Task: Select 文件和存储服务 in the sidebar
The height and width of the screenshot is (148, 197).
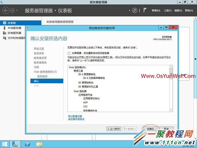Action: 16,38
